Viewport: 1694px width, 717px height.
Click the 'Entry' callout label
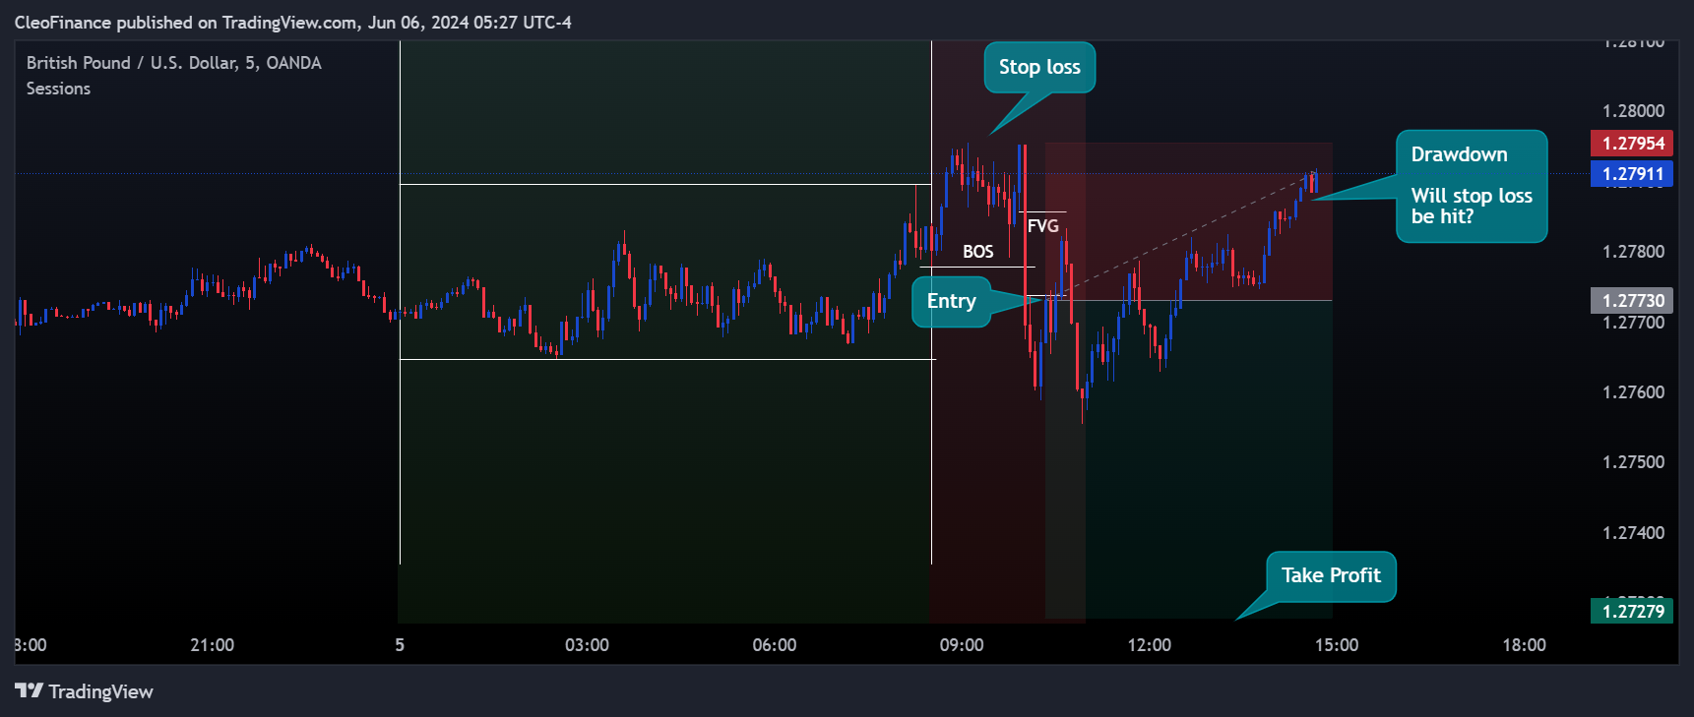[x=951, y=301]
